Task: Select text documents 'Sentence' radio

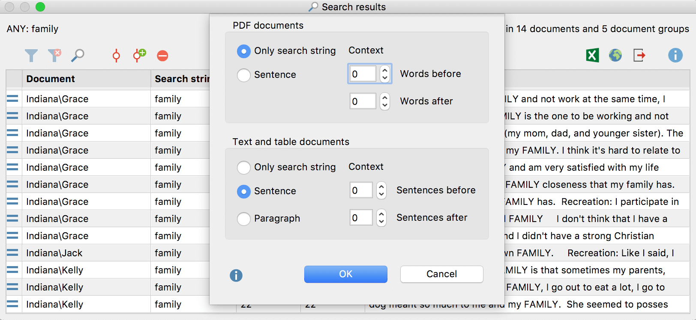Action: [244, 192]
